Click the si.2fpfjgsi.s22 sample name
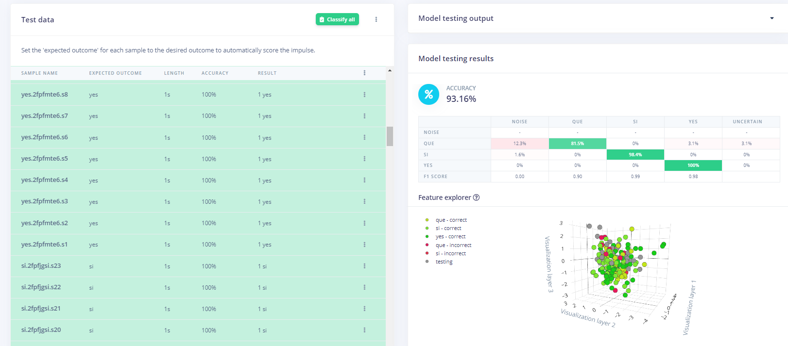This screenshot has height=346, width=788. 41,287
